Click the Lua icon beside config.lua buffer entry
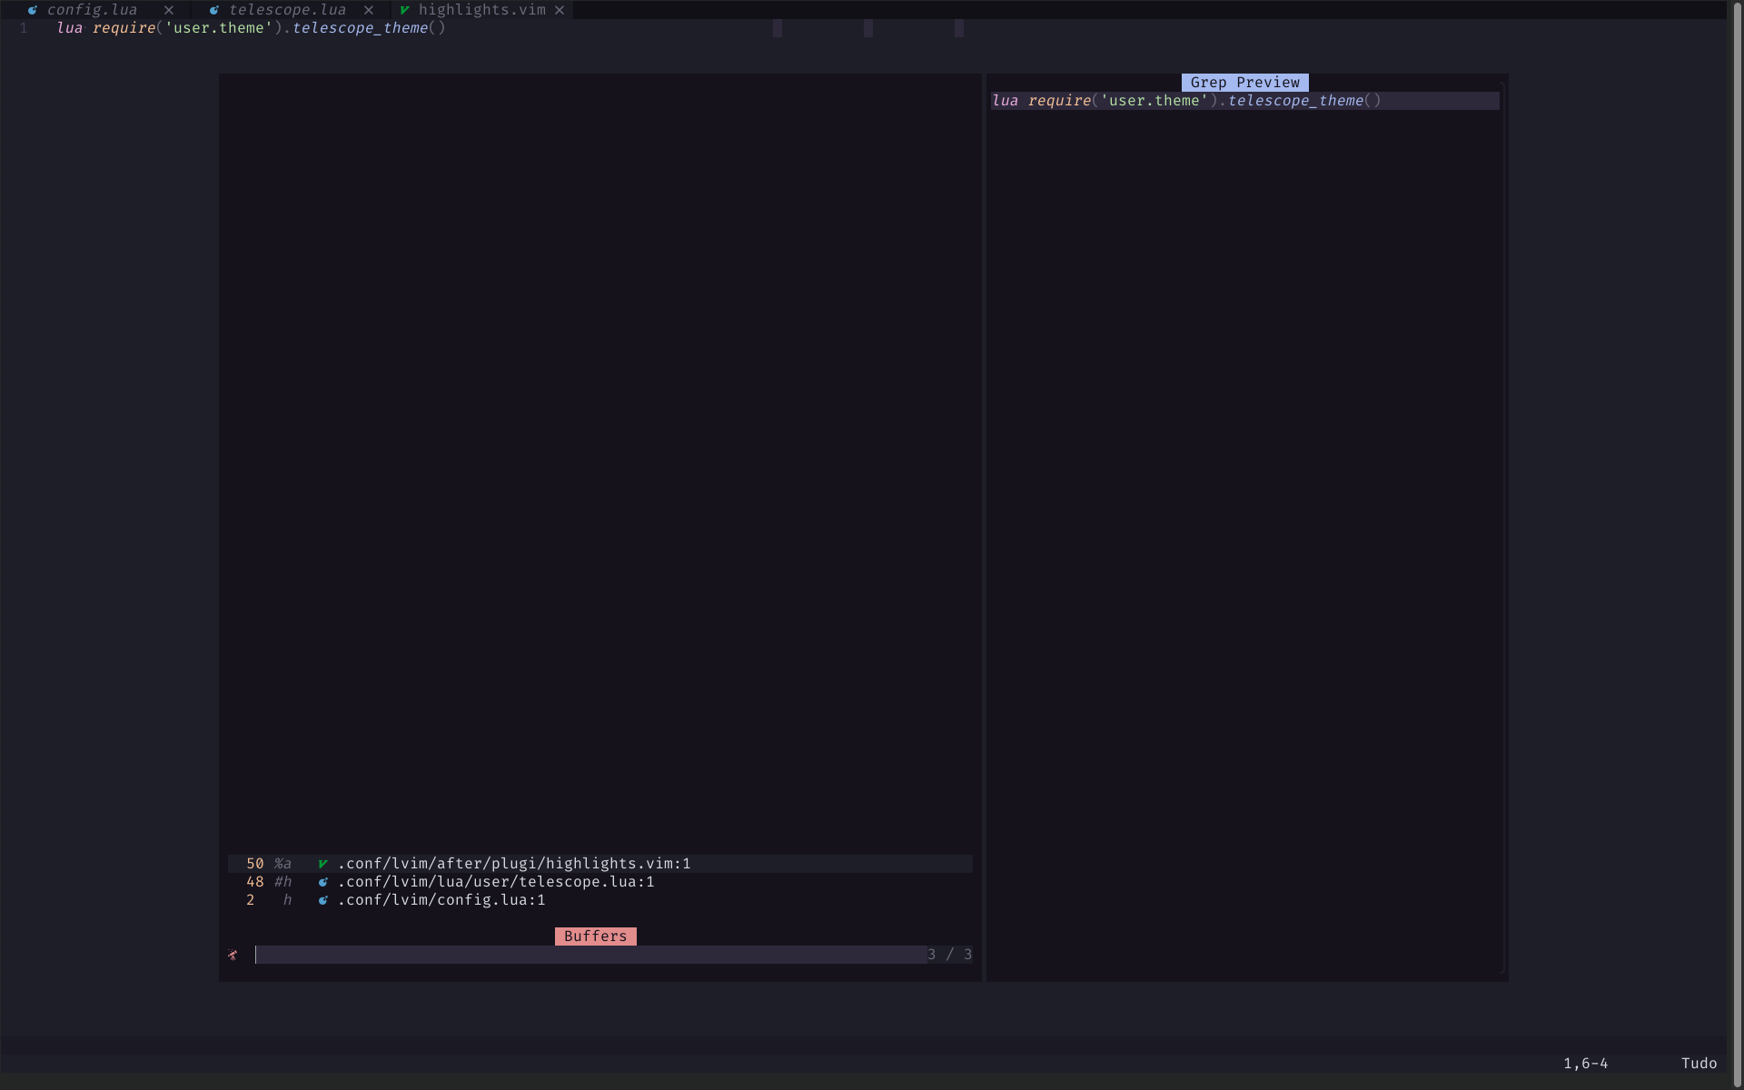The image size is (1744, 1090). (322, 900)
